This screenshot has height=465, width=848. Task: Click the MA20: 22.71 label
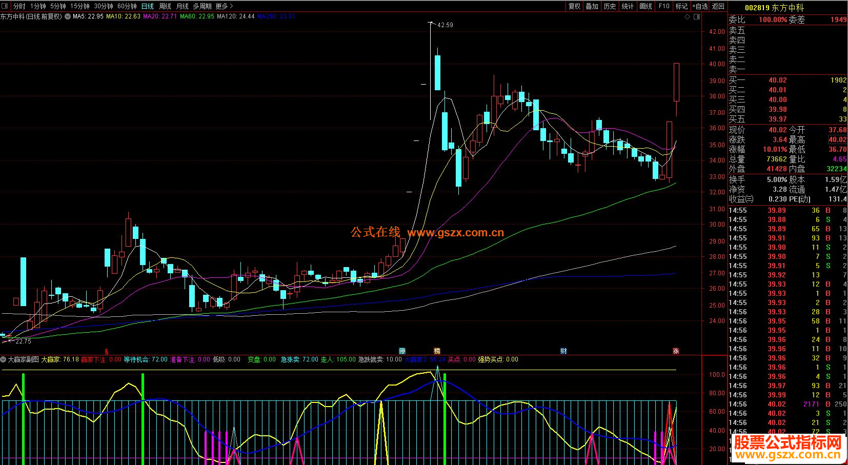click(x=160, y=16)
